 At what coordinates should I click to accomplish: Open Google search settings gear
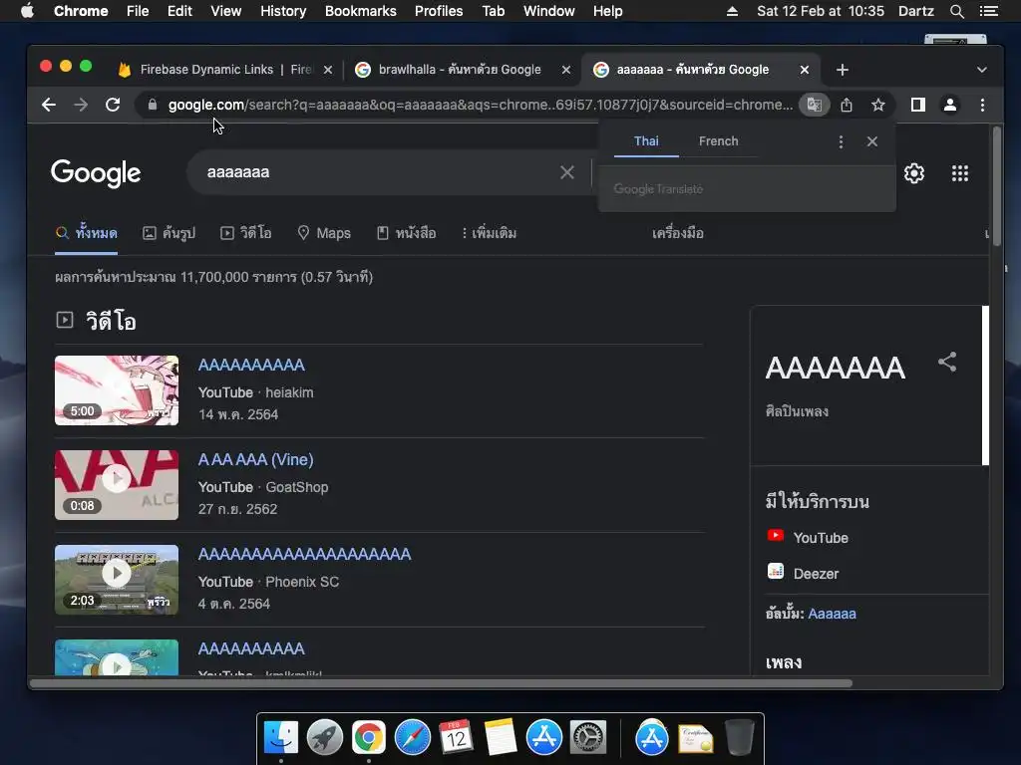pyautogui.click(x=914, y=173)
